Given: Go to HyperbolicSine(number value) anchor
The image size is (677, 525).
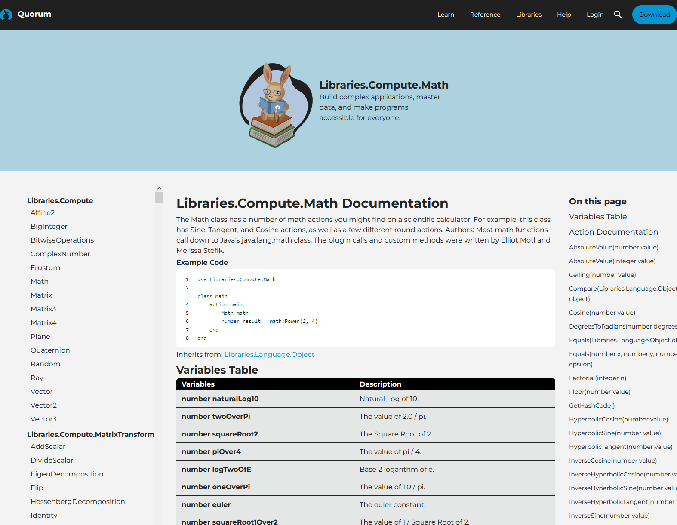Looking at the screenshot, I should click(615, 433).
